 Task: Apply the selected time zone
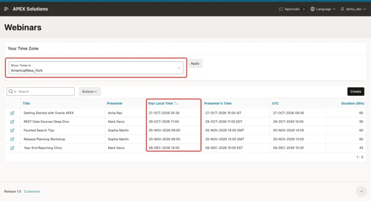[x=195, y=64]
